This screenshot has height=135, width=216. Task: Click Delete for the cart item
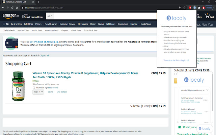pos(50,92)
